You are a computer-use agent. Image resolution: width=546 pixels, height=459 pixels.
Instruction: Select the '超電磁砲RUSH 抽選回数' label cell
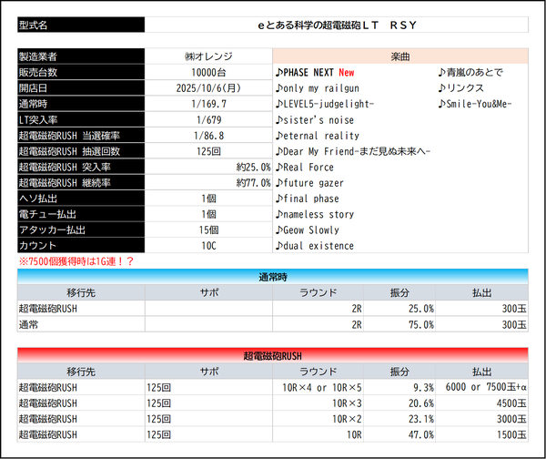point(81,151)
